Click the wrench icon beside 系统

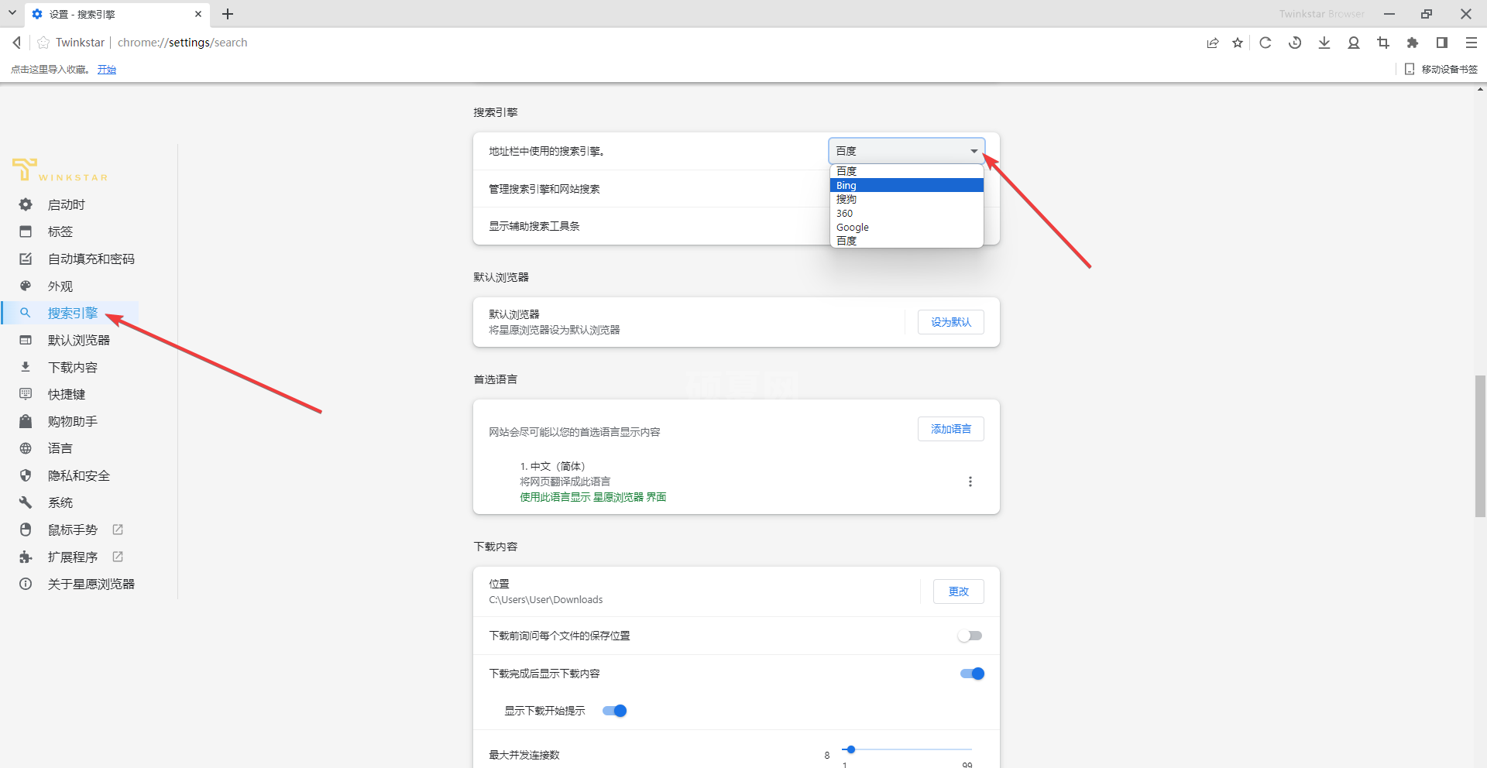(26, 502)
